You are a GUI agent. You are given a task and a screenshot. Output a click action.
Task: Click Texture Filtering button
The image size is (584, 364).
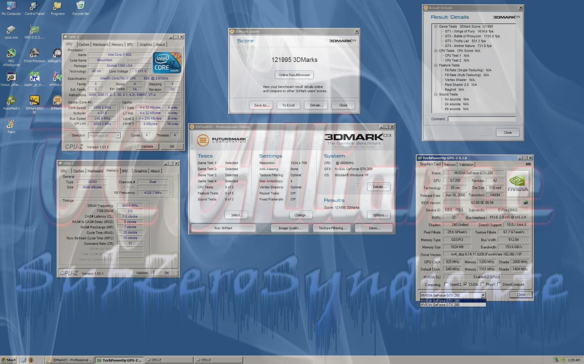point(332,228)
